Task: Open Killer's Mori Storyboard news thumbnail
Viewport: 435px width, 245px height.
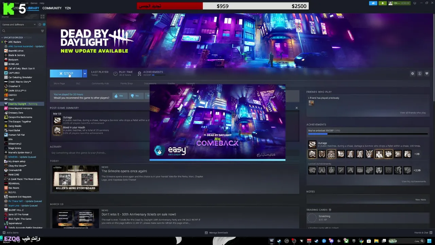Action: click(75, 179)
